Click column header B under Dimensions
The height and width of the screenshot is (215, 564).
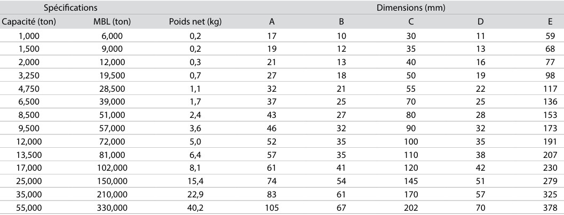pos(341,22)
